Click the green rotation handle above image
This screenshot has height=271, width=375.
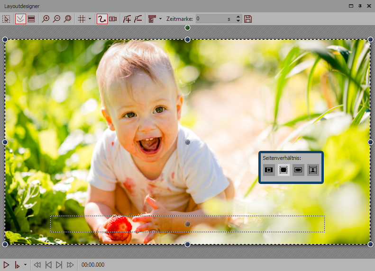(188, 28)
